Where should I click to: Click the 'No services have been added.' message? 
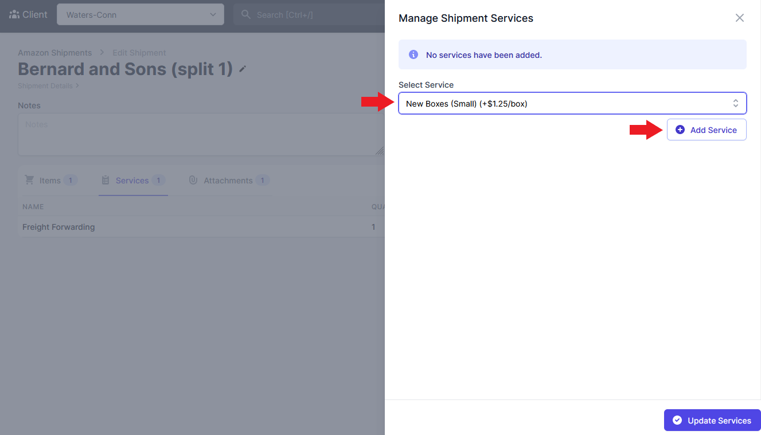tap(484, 55)
